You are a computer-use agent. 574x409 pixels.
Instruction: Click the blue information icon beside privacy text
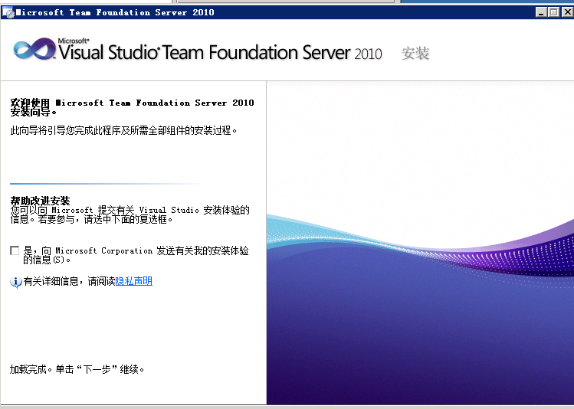(16, 282)
